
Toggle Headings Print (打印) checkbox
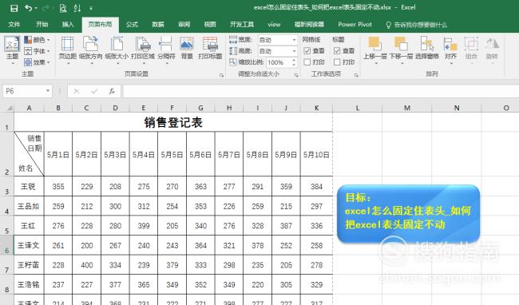pyautogui.click(x=337, y=61)
